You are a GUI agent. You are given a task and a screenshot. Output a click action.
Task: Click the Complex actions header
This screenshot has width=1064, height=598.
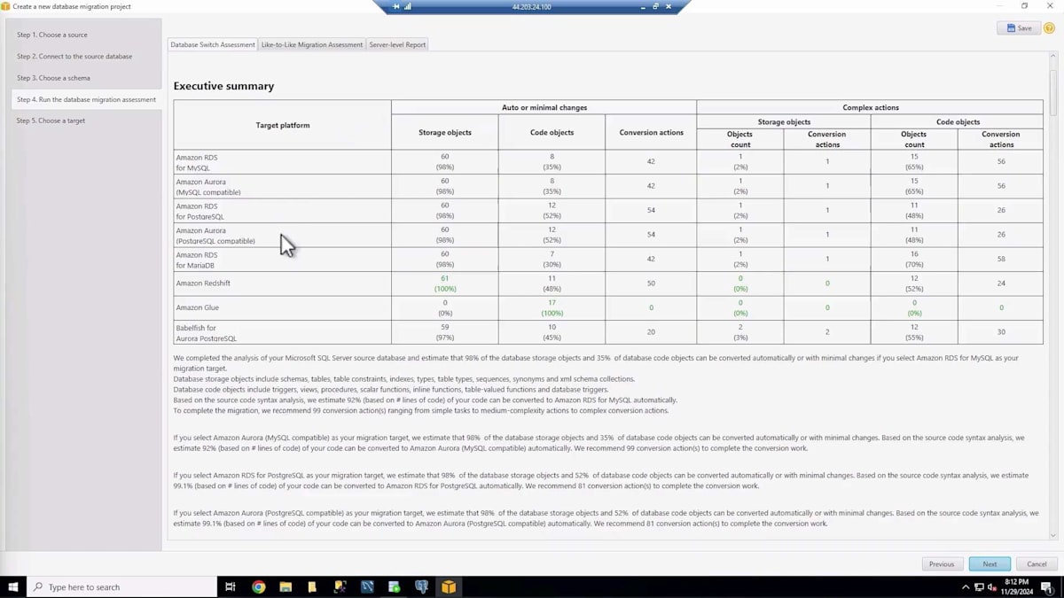click(871, 107)
